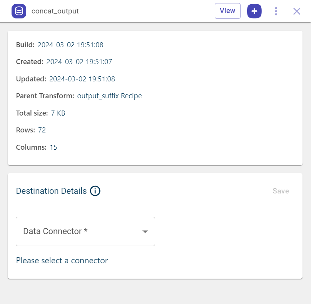Open the three-dot more options menu
The image size is (311, 304).
point(276,11)
